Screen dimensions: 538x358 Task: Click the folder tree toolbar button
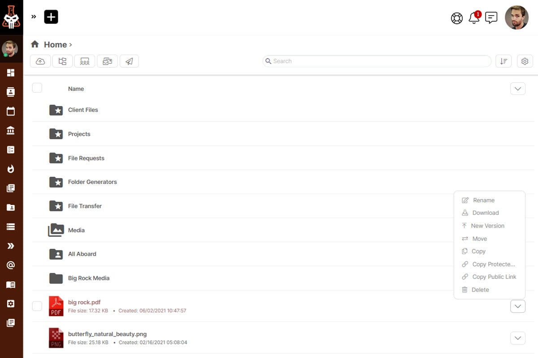[x=62, y=61]
